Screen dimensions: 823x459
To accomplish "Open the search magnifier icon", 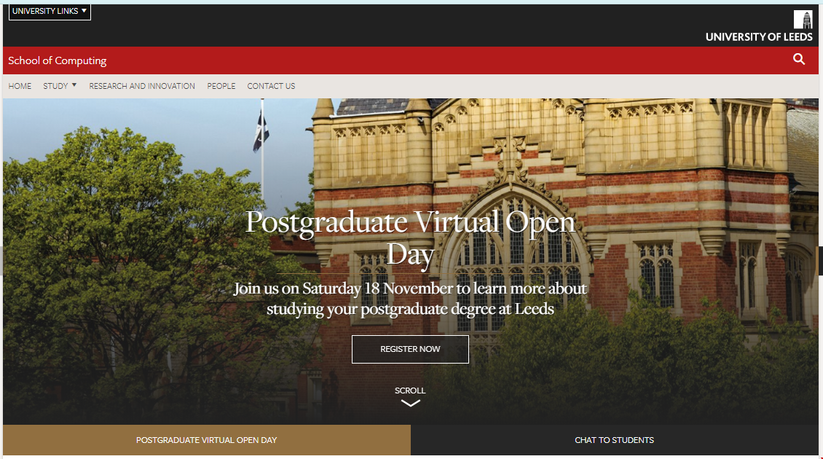I will (x=799, y=59).
